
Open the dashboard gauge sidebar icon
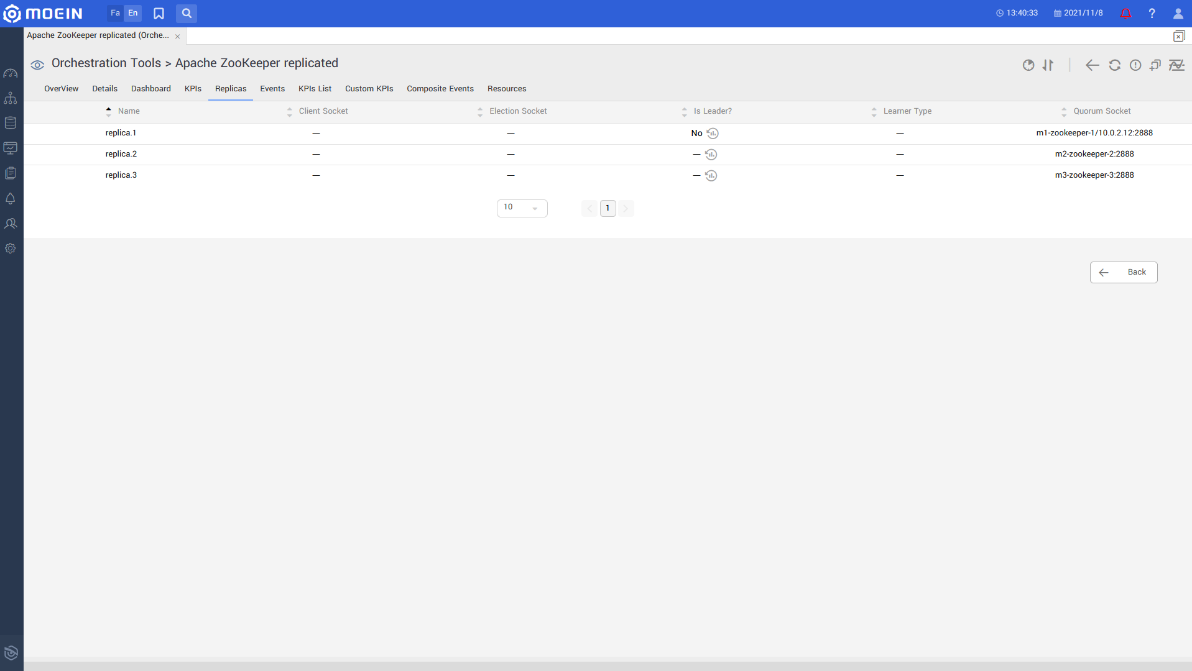click(x=11, y=73)
